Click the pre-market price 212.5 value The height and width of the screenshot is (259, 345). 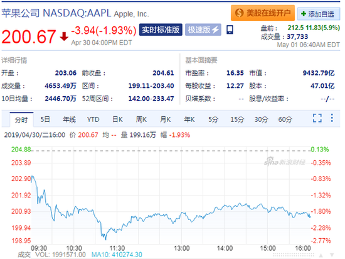pos(295,28)
